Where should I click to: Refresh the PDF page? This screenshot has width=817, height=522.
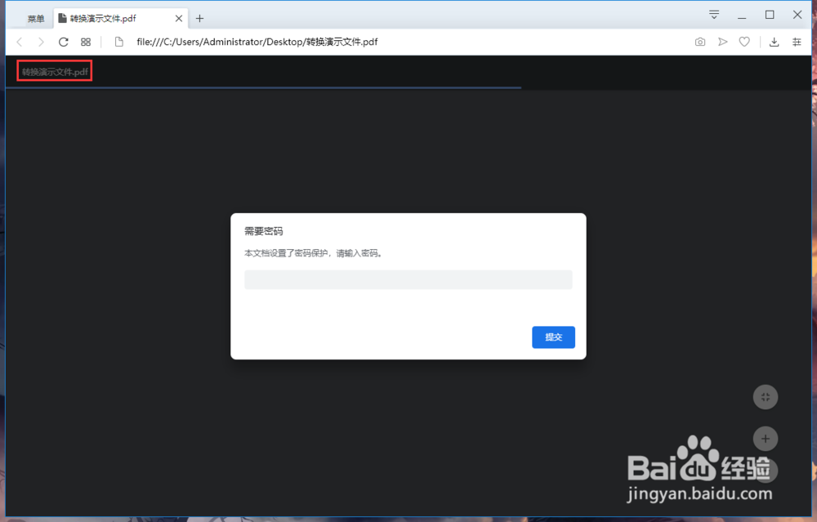coord(63,41)
